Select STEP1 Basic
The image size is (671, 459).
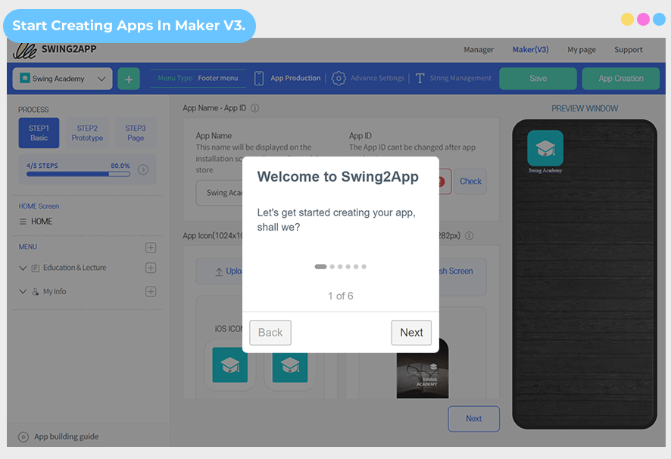[39, 133]
